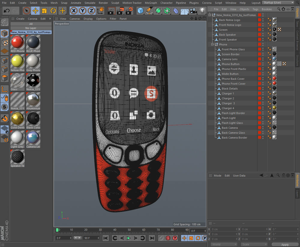Go to start of animation
This screenshot has width=300, height=247.
pyautogui.click(x=106, y=238)
